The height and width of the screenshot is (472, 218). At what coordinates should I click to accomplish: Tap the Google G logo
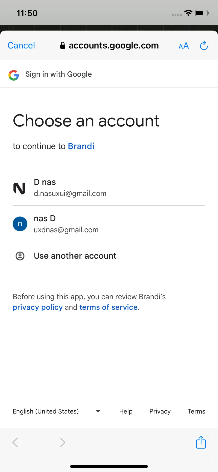(x=14, y=75)
